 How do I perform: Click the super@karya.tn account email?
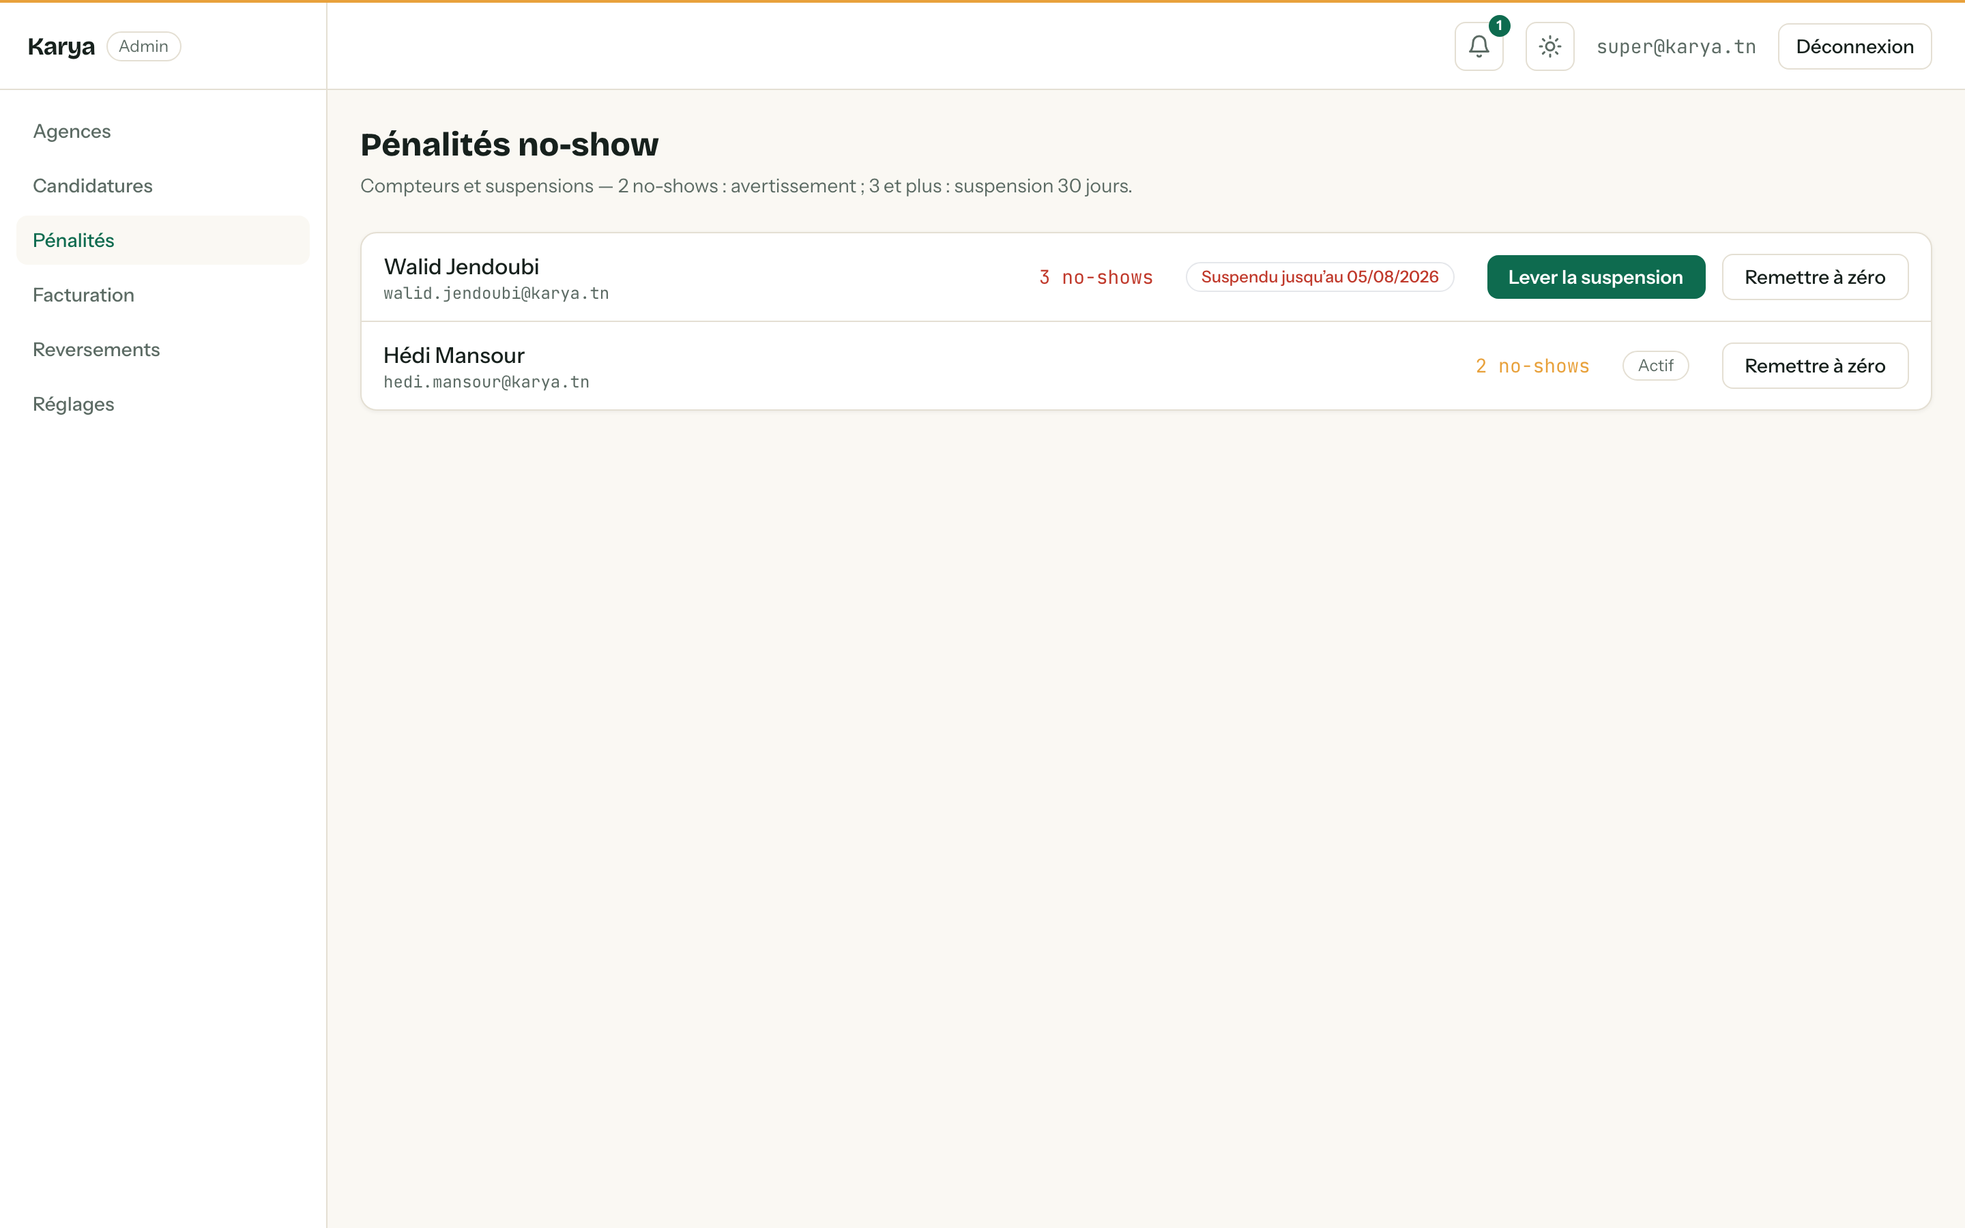pos(1676,47)
